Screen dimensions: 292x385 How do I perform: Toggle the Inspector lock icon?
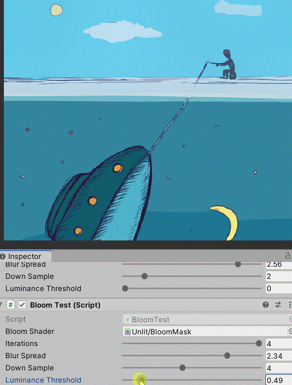pyautogui.click(x=287, y=256)
